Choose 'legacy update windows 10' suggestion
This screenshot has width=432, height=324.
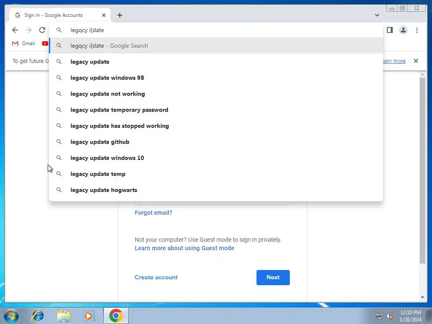(x=216, y=158)
